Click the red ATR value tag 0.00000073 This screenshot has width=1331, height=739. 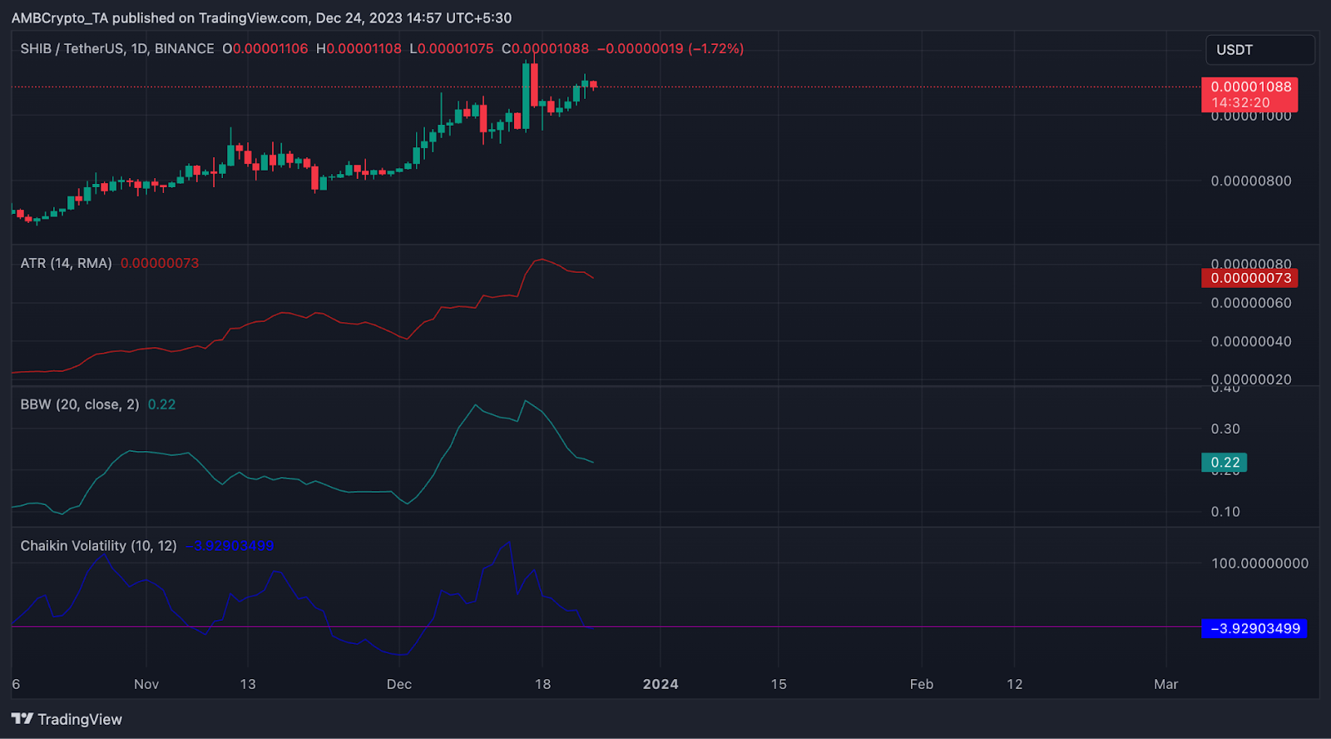(1249, 278)
